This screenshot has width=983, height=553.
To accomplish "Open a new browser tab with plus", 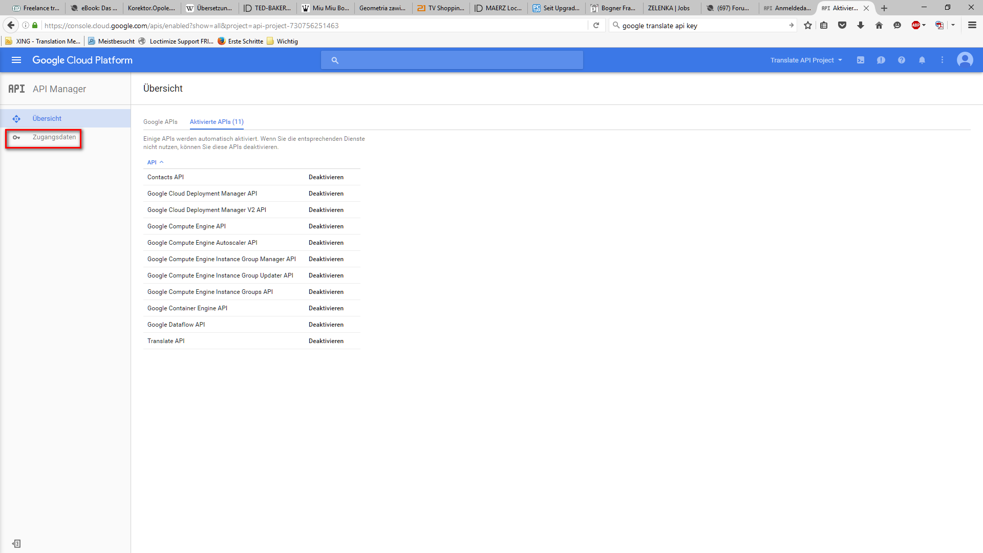I will [x=884, y=8].
